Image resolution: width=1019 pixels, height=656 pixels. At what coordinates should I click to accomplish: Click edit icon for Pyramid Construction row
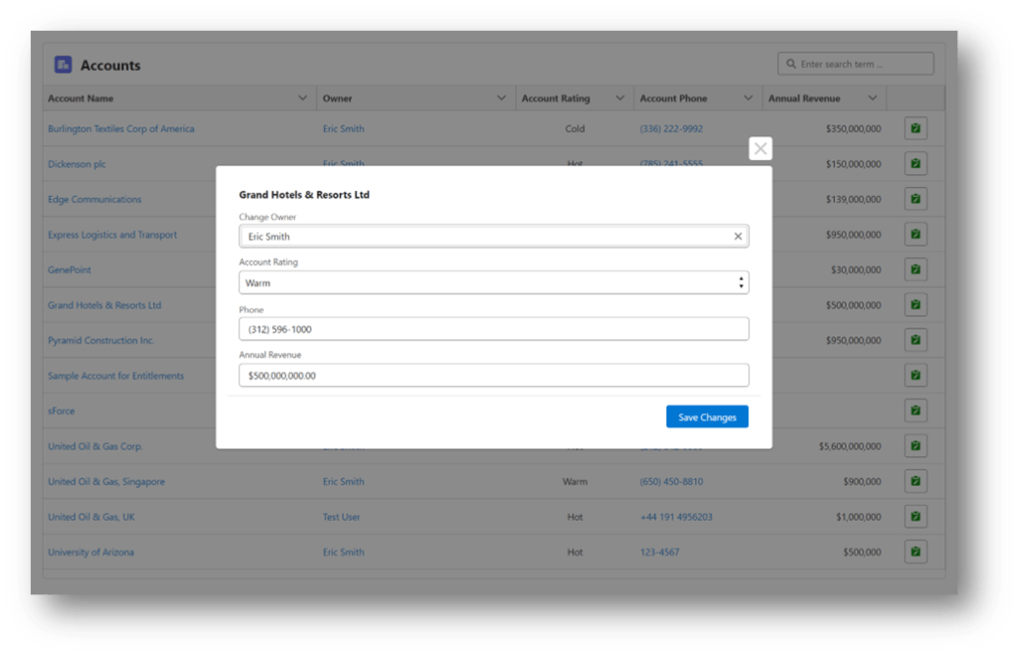pyautogui.click(x=915, y=340)
